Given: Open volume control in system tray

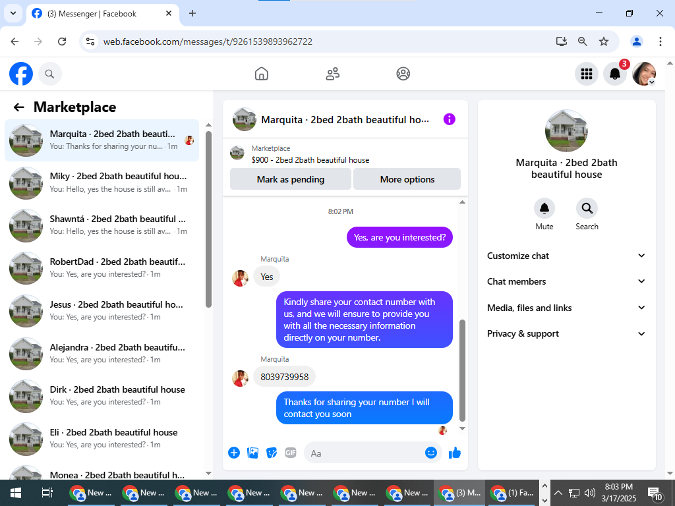Looking at the screenshot, I should click(590, 493).
